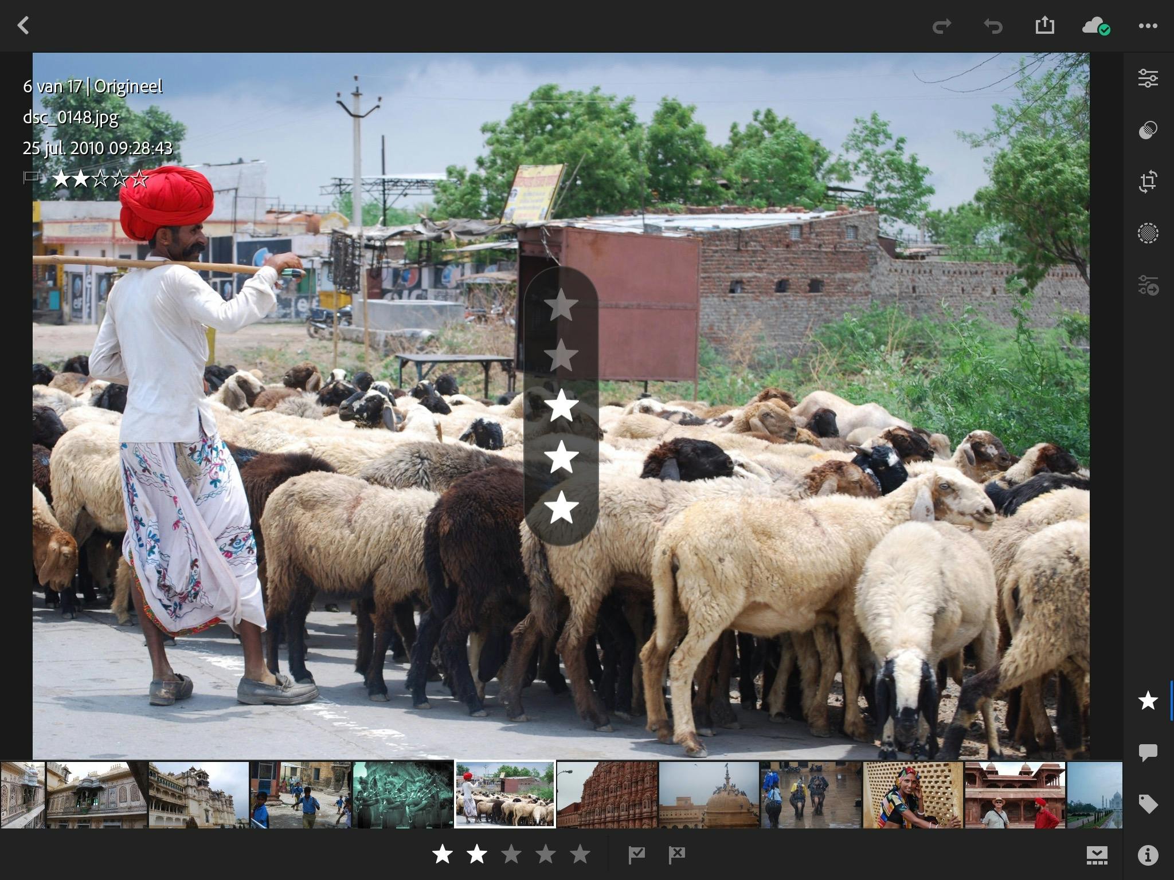Open the share/export icon
The image size is (1174, 880).
click(1044, 25)
